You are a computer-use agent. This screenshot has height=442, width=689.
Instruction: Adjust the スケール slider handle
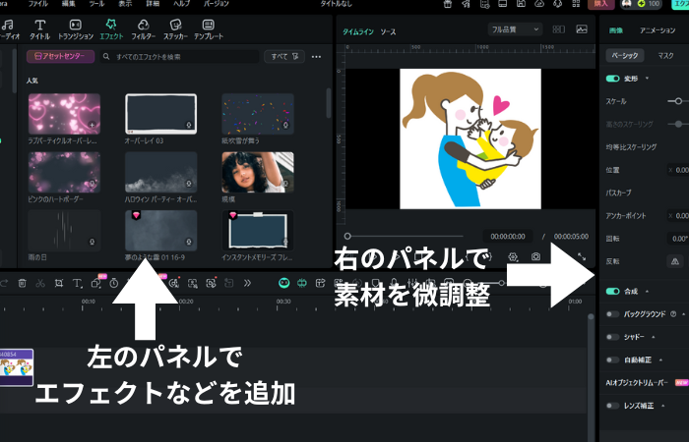tap(678, 101)
